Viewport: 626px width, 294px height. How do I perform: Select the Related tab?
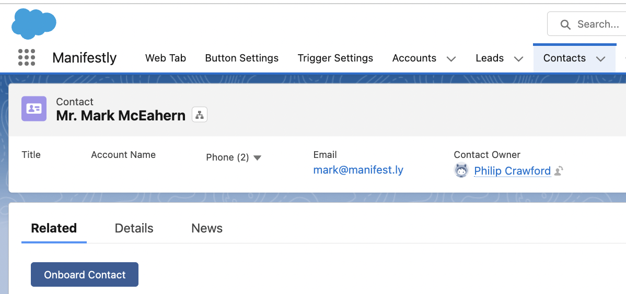coord(54,228)
